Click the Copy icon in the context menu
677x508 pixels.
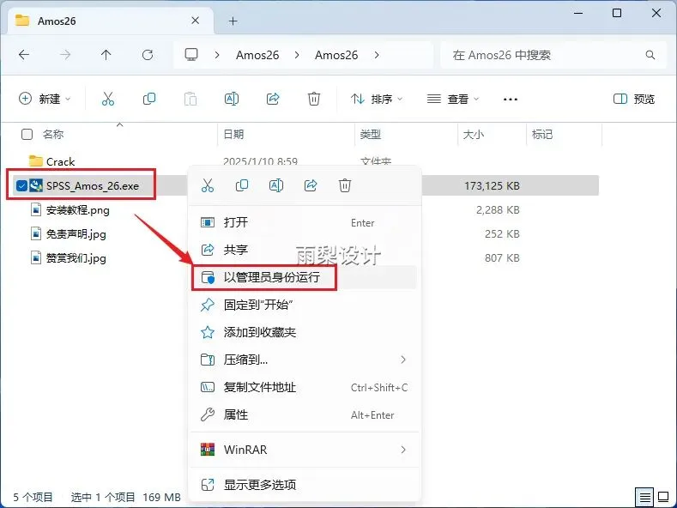coord(242,185)
